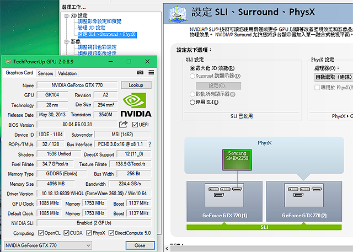Switch to the Validation tab
This screenshot has width=353, height=252.
click(67, 73)
